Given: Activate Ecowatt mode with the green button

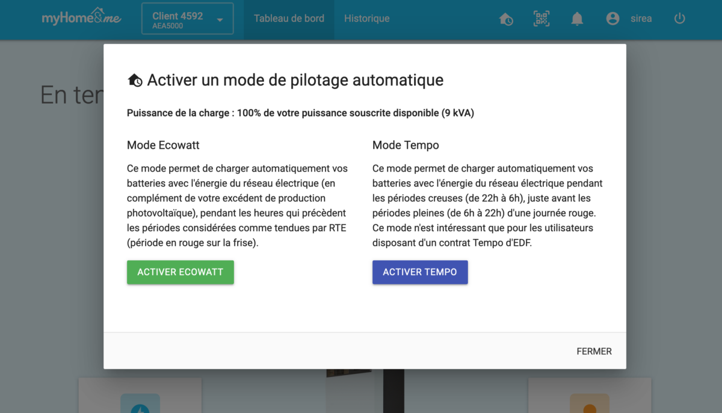Looking at the screenshot, I should [x=180, y=272].
